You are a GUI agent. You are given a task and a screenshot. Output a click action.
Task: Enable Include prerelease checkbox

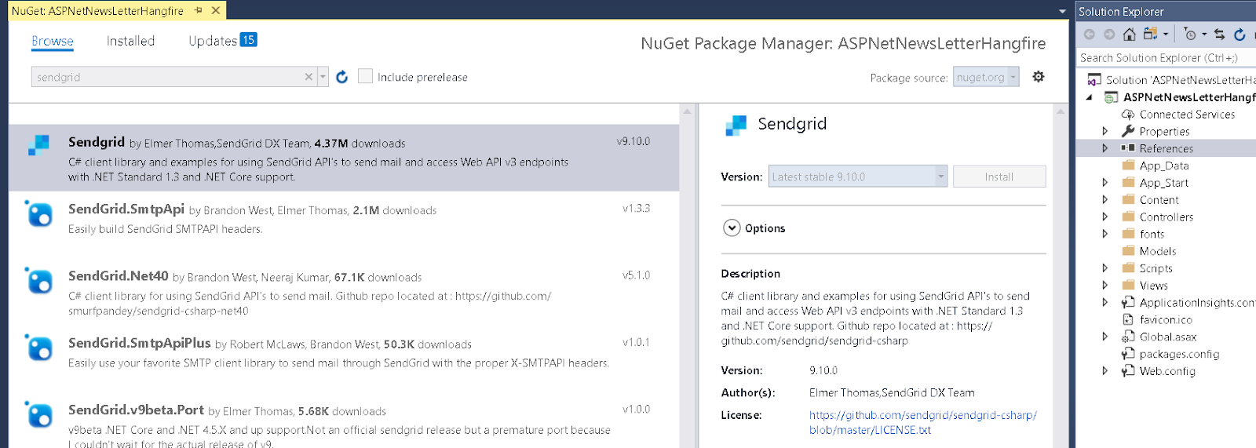coord(365,76)
